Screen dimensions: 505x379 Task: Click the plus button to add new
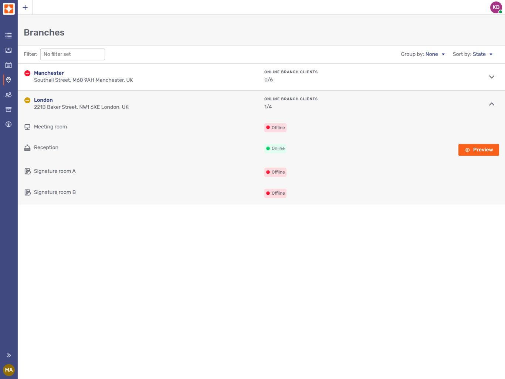click(25, 7)
